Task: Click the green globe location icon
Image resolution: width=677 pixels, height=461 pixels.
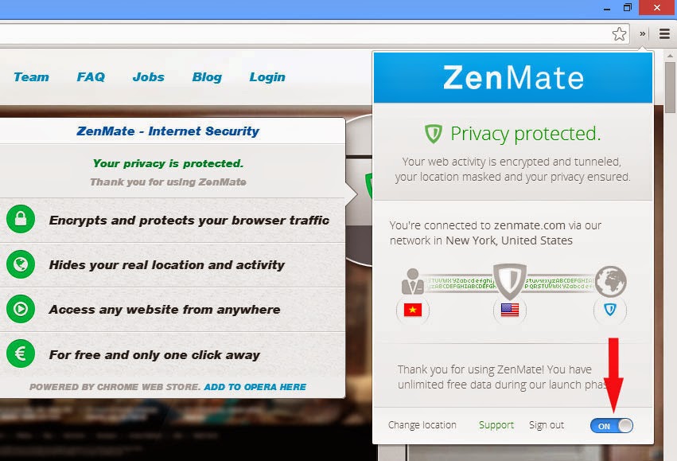Action: pos(21,264)
